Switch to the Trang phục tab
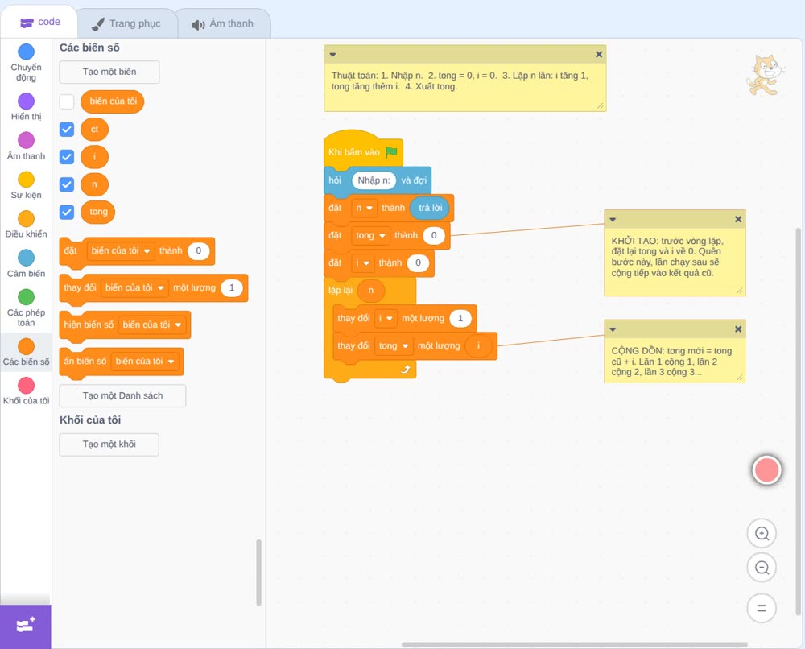 pos(126,23)
